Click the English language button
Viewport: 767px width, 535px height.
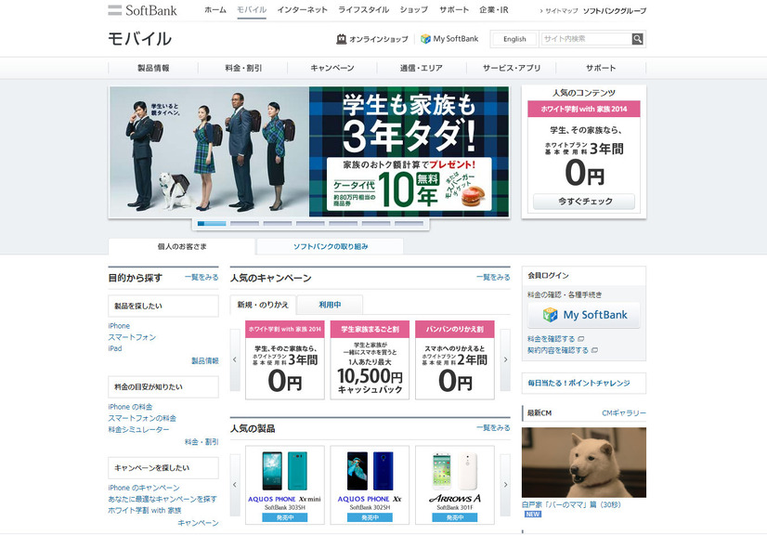click(x=514, y=39)
